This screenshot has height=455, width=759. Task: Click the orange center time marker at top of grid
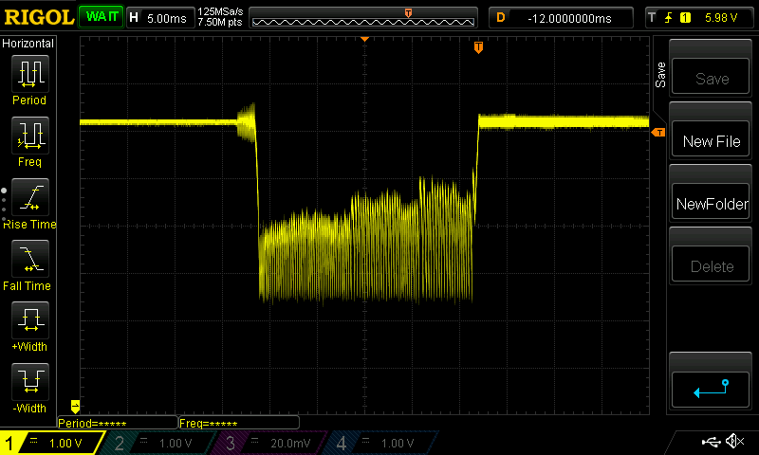365,39
